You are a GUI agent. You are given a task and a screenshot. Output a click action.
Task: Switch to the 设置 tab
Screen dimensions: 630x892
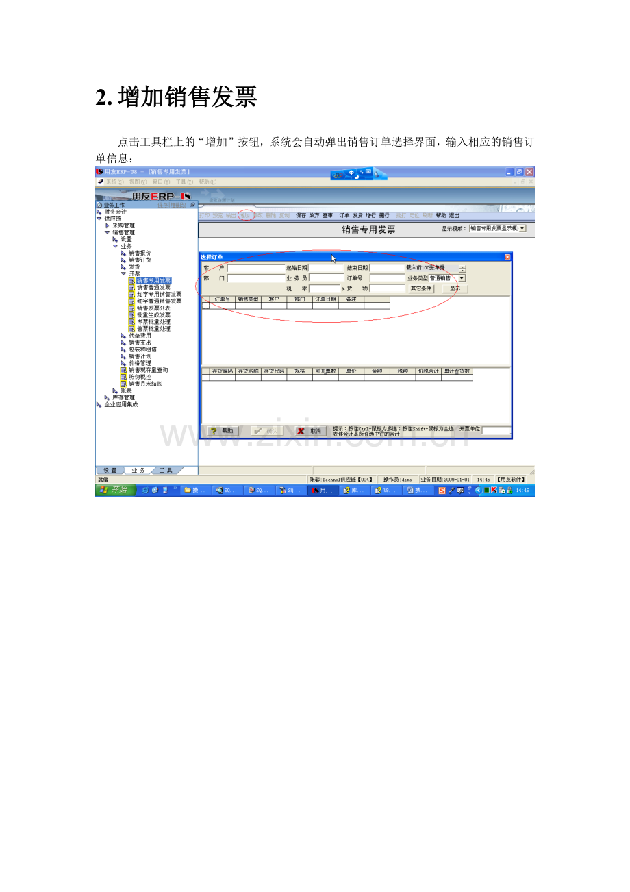(x=110, y=471)
